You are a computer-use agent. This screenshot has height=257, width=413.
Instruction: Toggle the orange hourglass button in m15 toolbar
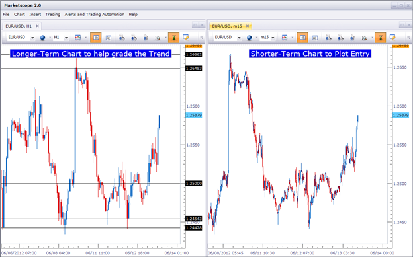[381, 38]
